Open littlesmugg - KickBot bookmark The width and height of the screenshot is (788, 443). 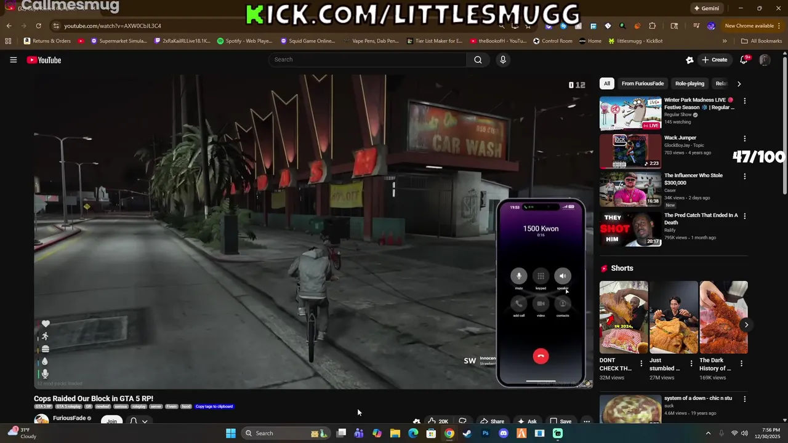coord(635,41)
